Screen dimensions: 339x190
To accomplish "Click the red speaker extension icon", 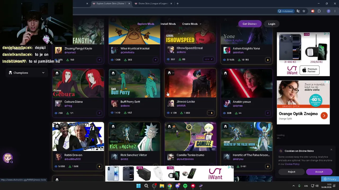I will 313,11.
